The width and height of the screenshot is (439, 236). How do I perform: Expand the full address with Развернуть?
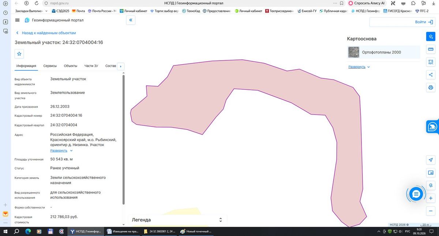point(61,151)
